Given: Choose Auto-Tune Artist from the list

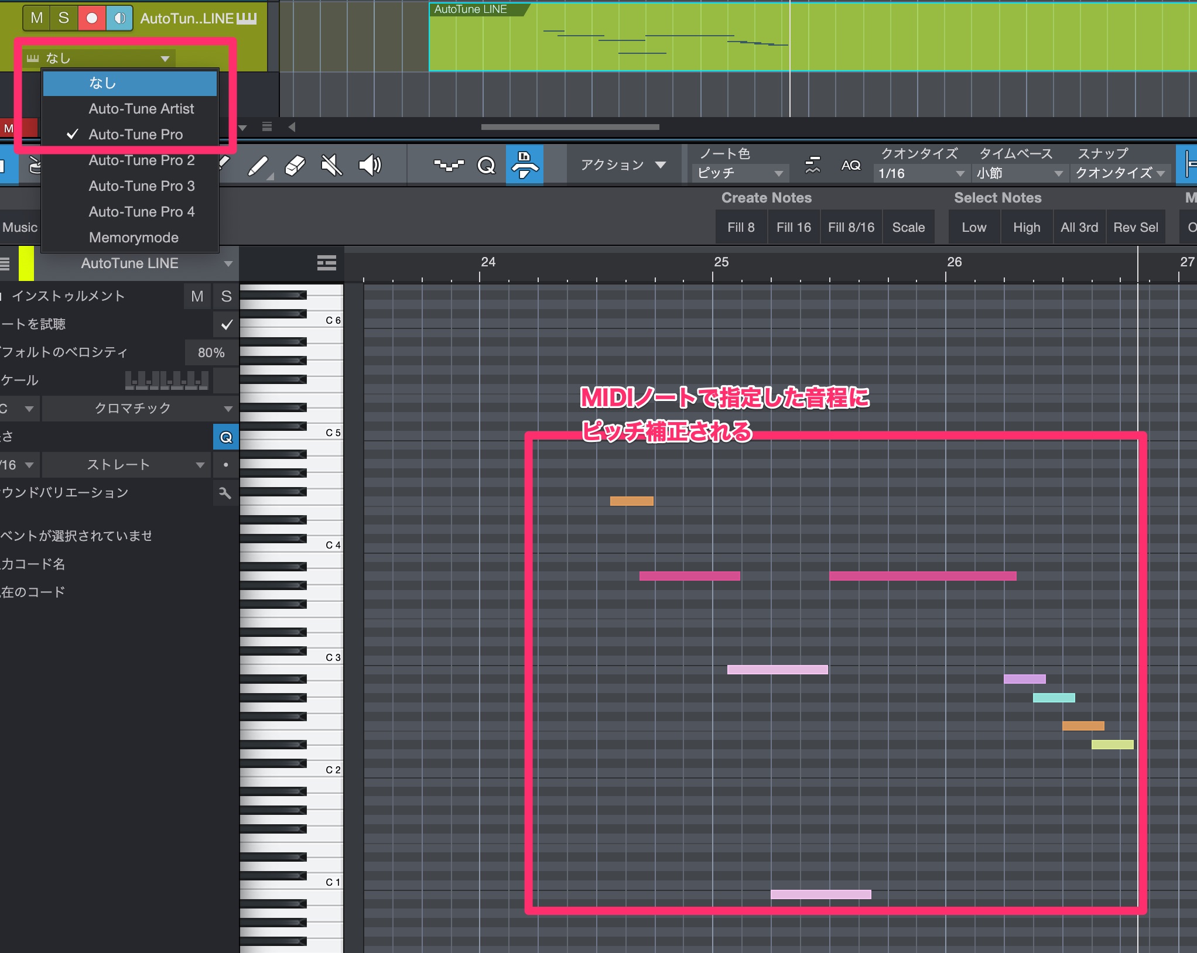Looking at the screenshot, I should (141, 109).
